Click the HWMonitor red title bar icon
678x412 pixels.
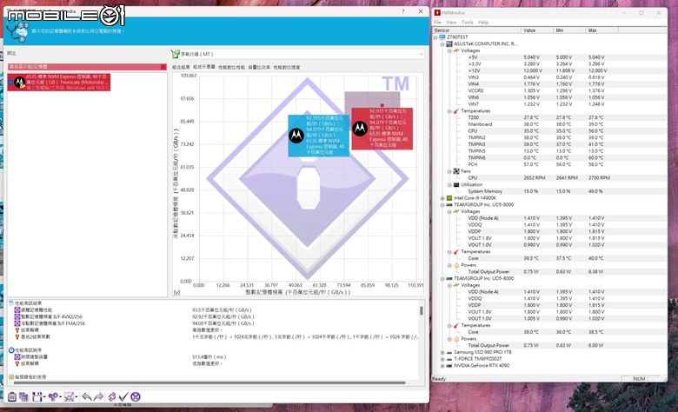click(x=437, y=13)
